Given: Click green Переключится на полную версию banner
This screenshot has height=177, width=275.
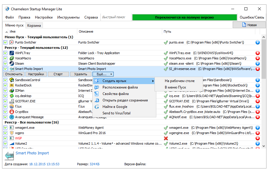Looking at the screenshot, I should tap(184, 17).
